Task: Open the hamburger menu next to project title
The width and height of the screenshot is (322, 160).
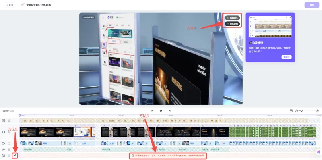Action: pos(23,5)
